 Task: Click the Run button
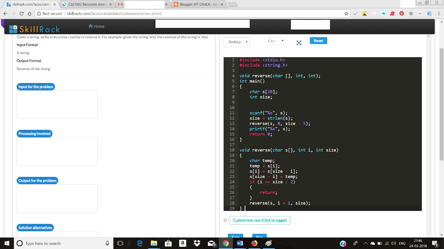(x=259, y=237)
